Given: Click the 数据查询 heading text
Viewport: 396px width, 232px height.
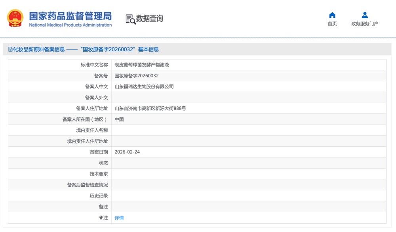Looking at the screenshot, I should click(149, 19).
